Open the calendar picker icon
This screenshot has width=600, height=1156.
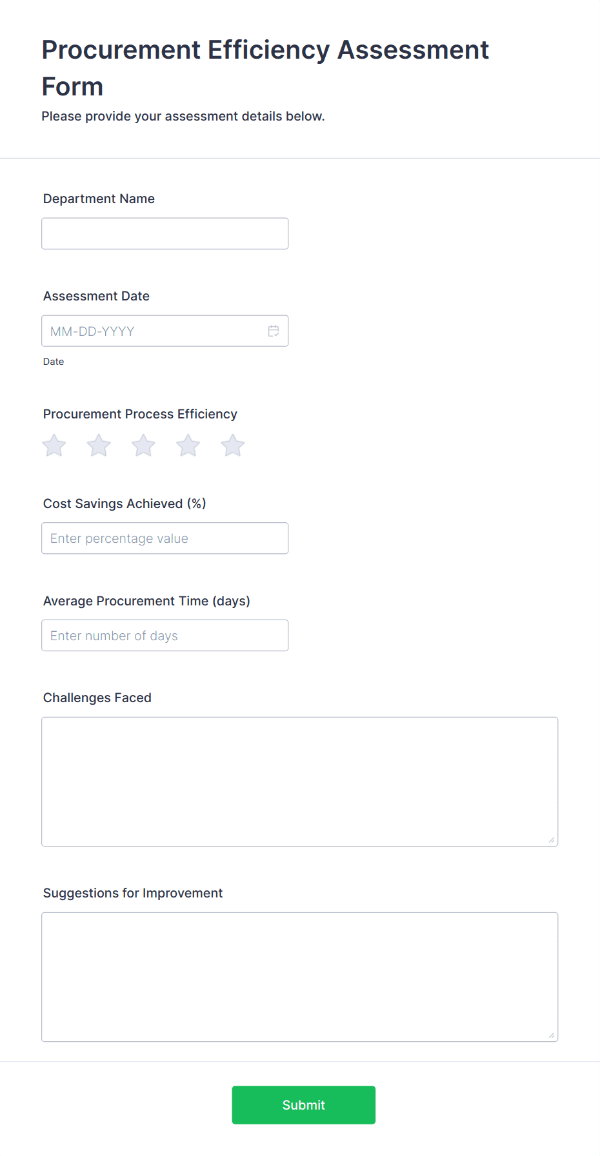coord(274,331)
